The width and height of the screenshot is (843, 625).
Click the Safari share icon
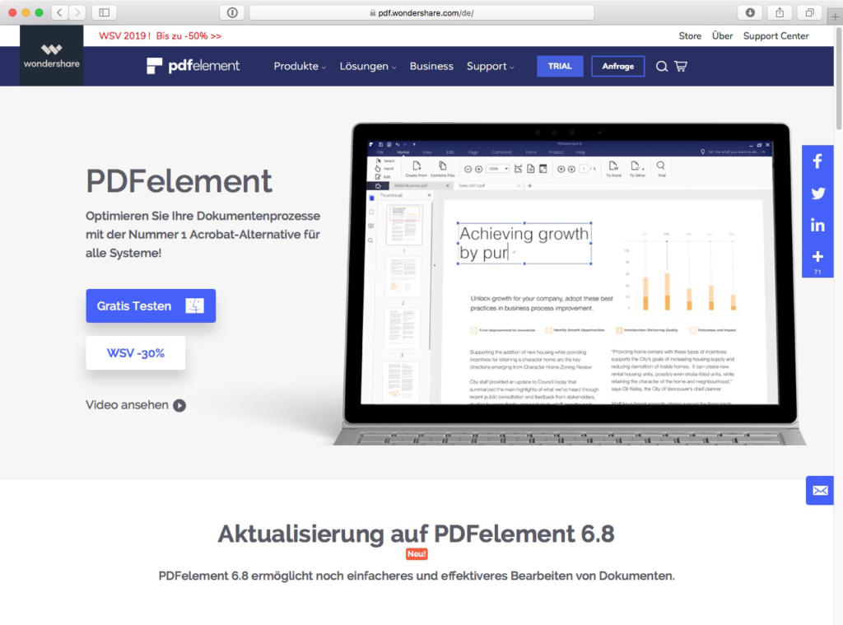click(x=780, y=12)
